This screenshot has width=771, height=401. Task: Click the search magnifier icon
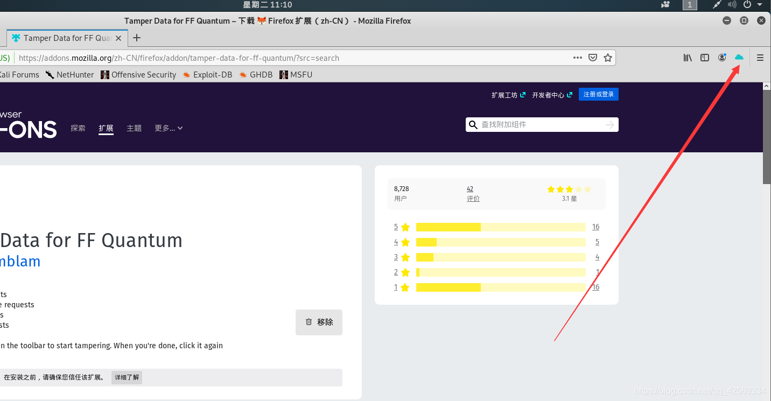tap(473, 125)
